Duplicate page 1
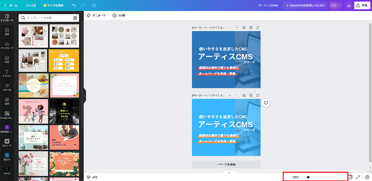The image size is (372, 181). [244, 28]
